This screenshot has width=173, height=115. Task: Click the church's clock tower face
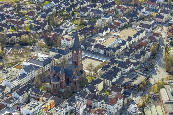77,58
